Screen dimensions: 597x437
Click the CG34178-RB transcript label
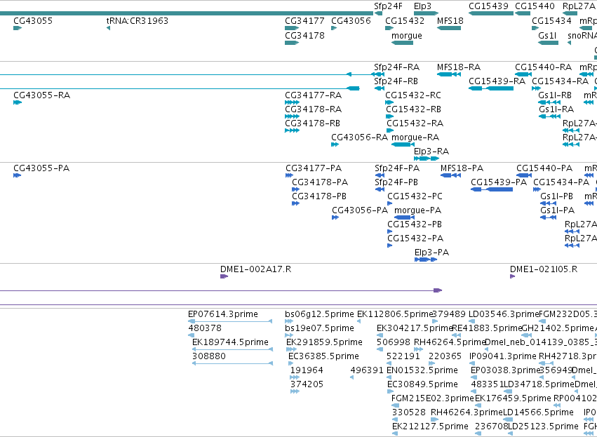[313, 123]
